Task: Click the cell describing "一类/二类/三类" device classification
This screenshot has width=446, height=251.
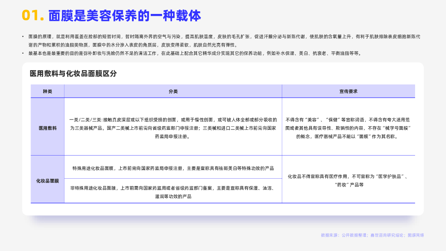Action: pos(173,128)
